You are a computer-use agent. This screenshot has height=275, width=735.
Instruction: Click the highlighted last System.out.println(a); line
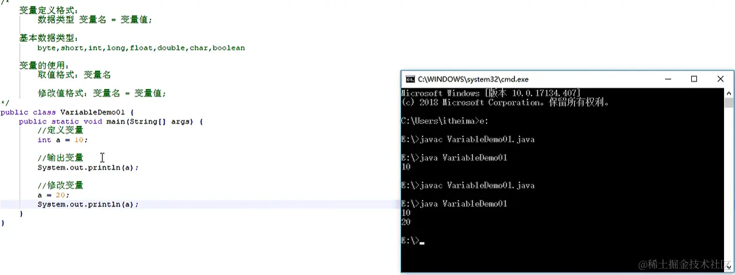click(x=88, y=204)
